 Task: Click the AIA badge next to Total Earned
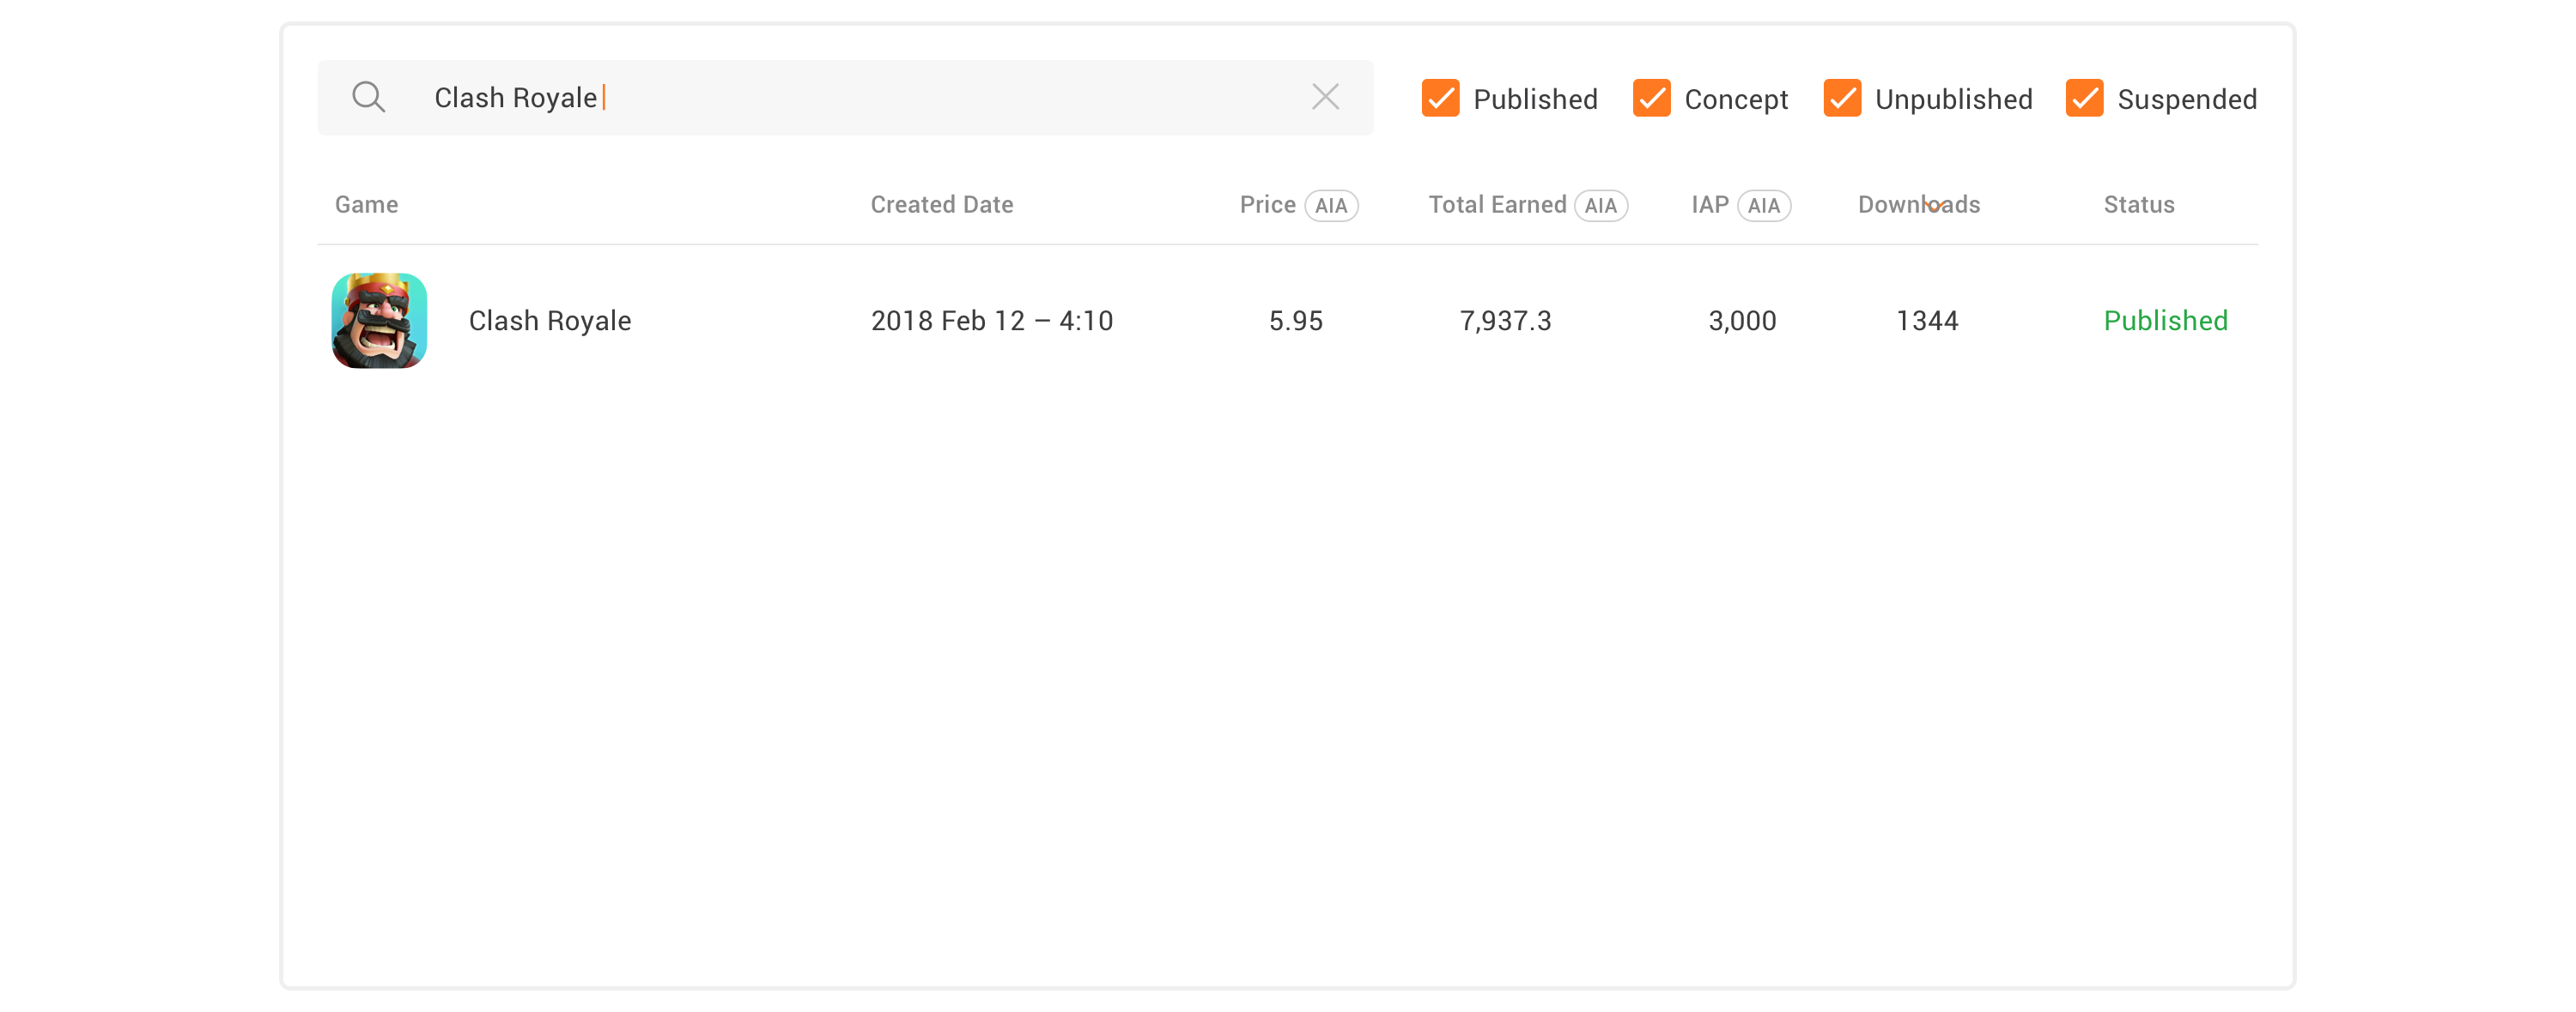[x=1600, y=206]
